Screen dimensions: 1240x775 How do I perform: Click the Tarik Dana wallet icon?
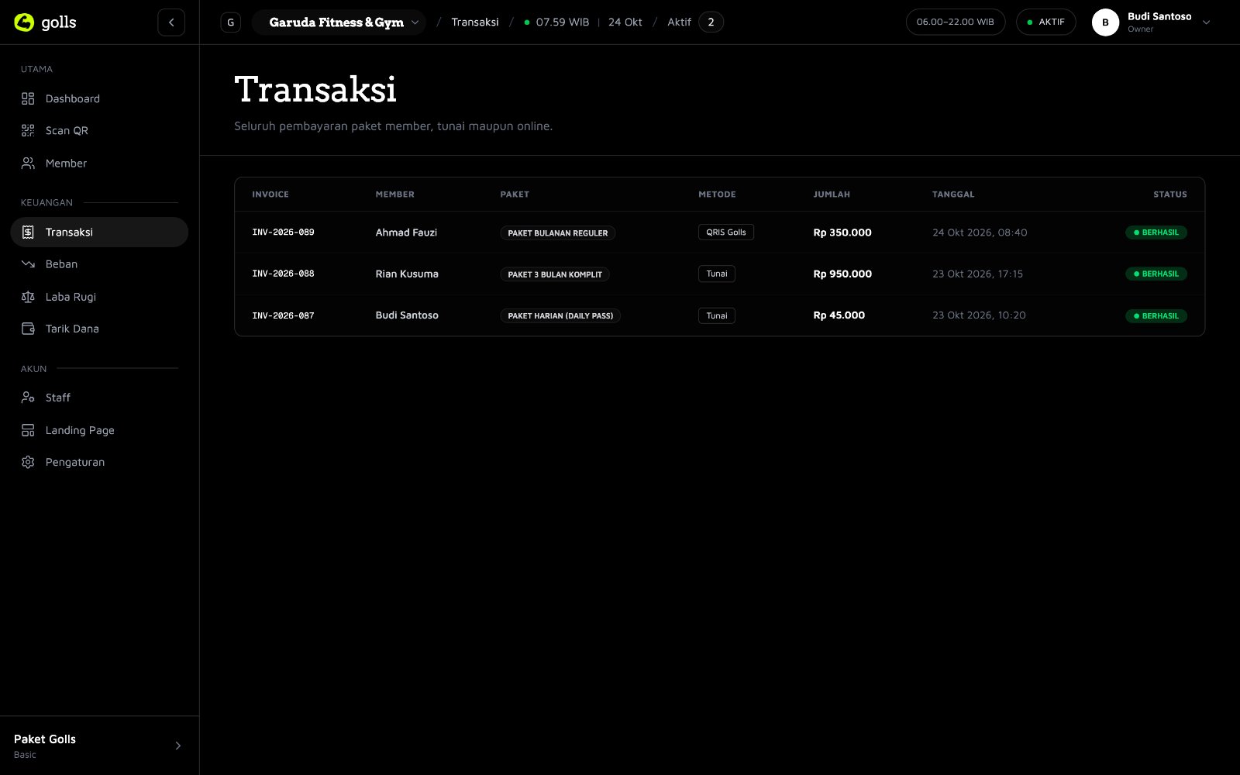click(x=28, y=329)
